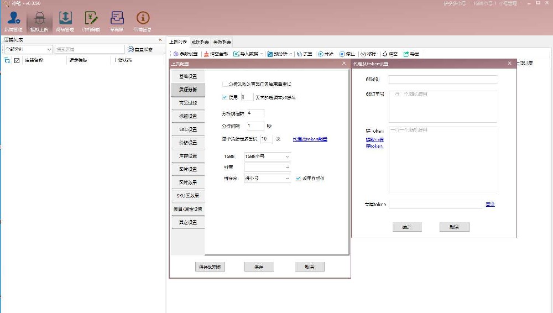This screenshot has width=553, height=313.
Task: Click the start play-circle toolbar icon
Action: point(321,54)
